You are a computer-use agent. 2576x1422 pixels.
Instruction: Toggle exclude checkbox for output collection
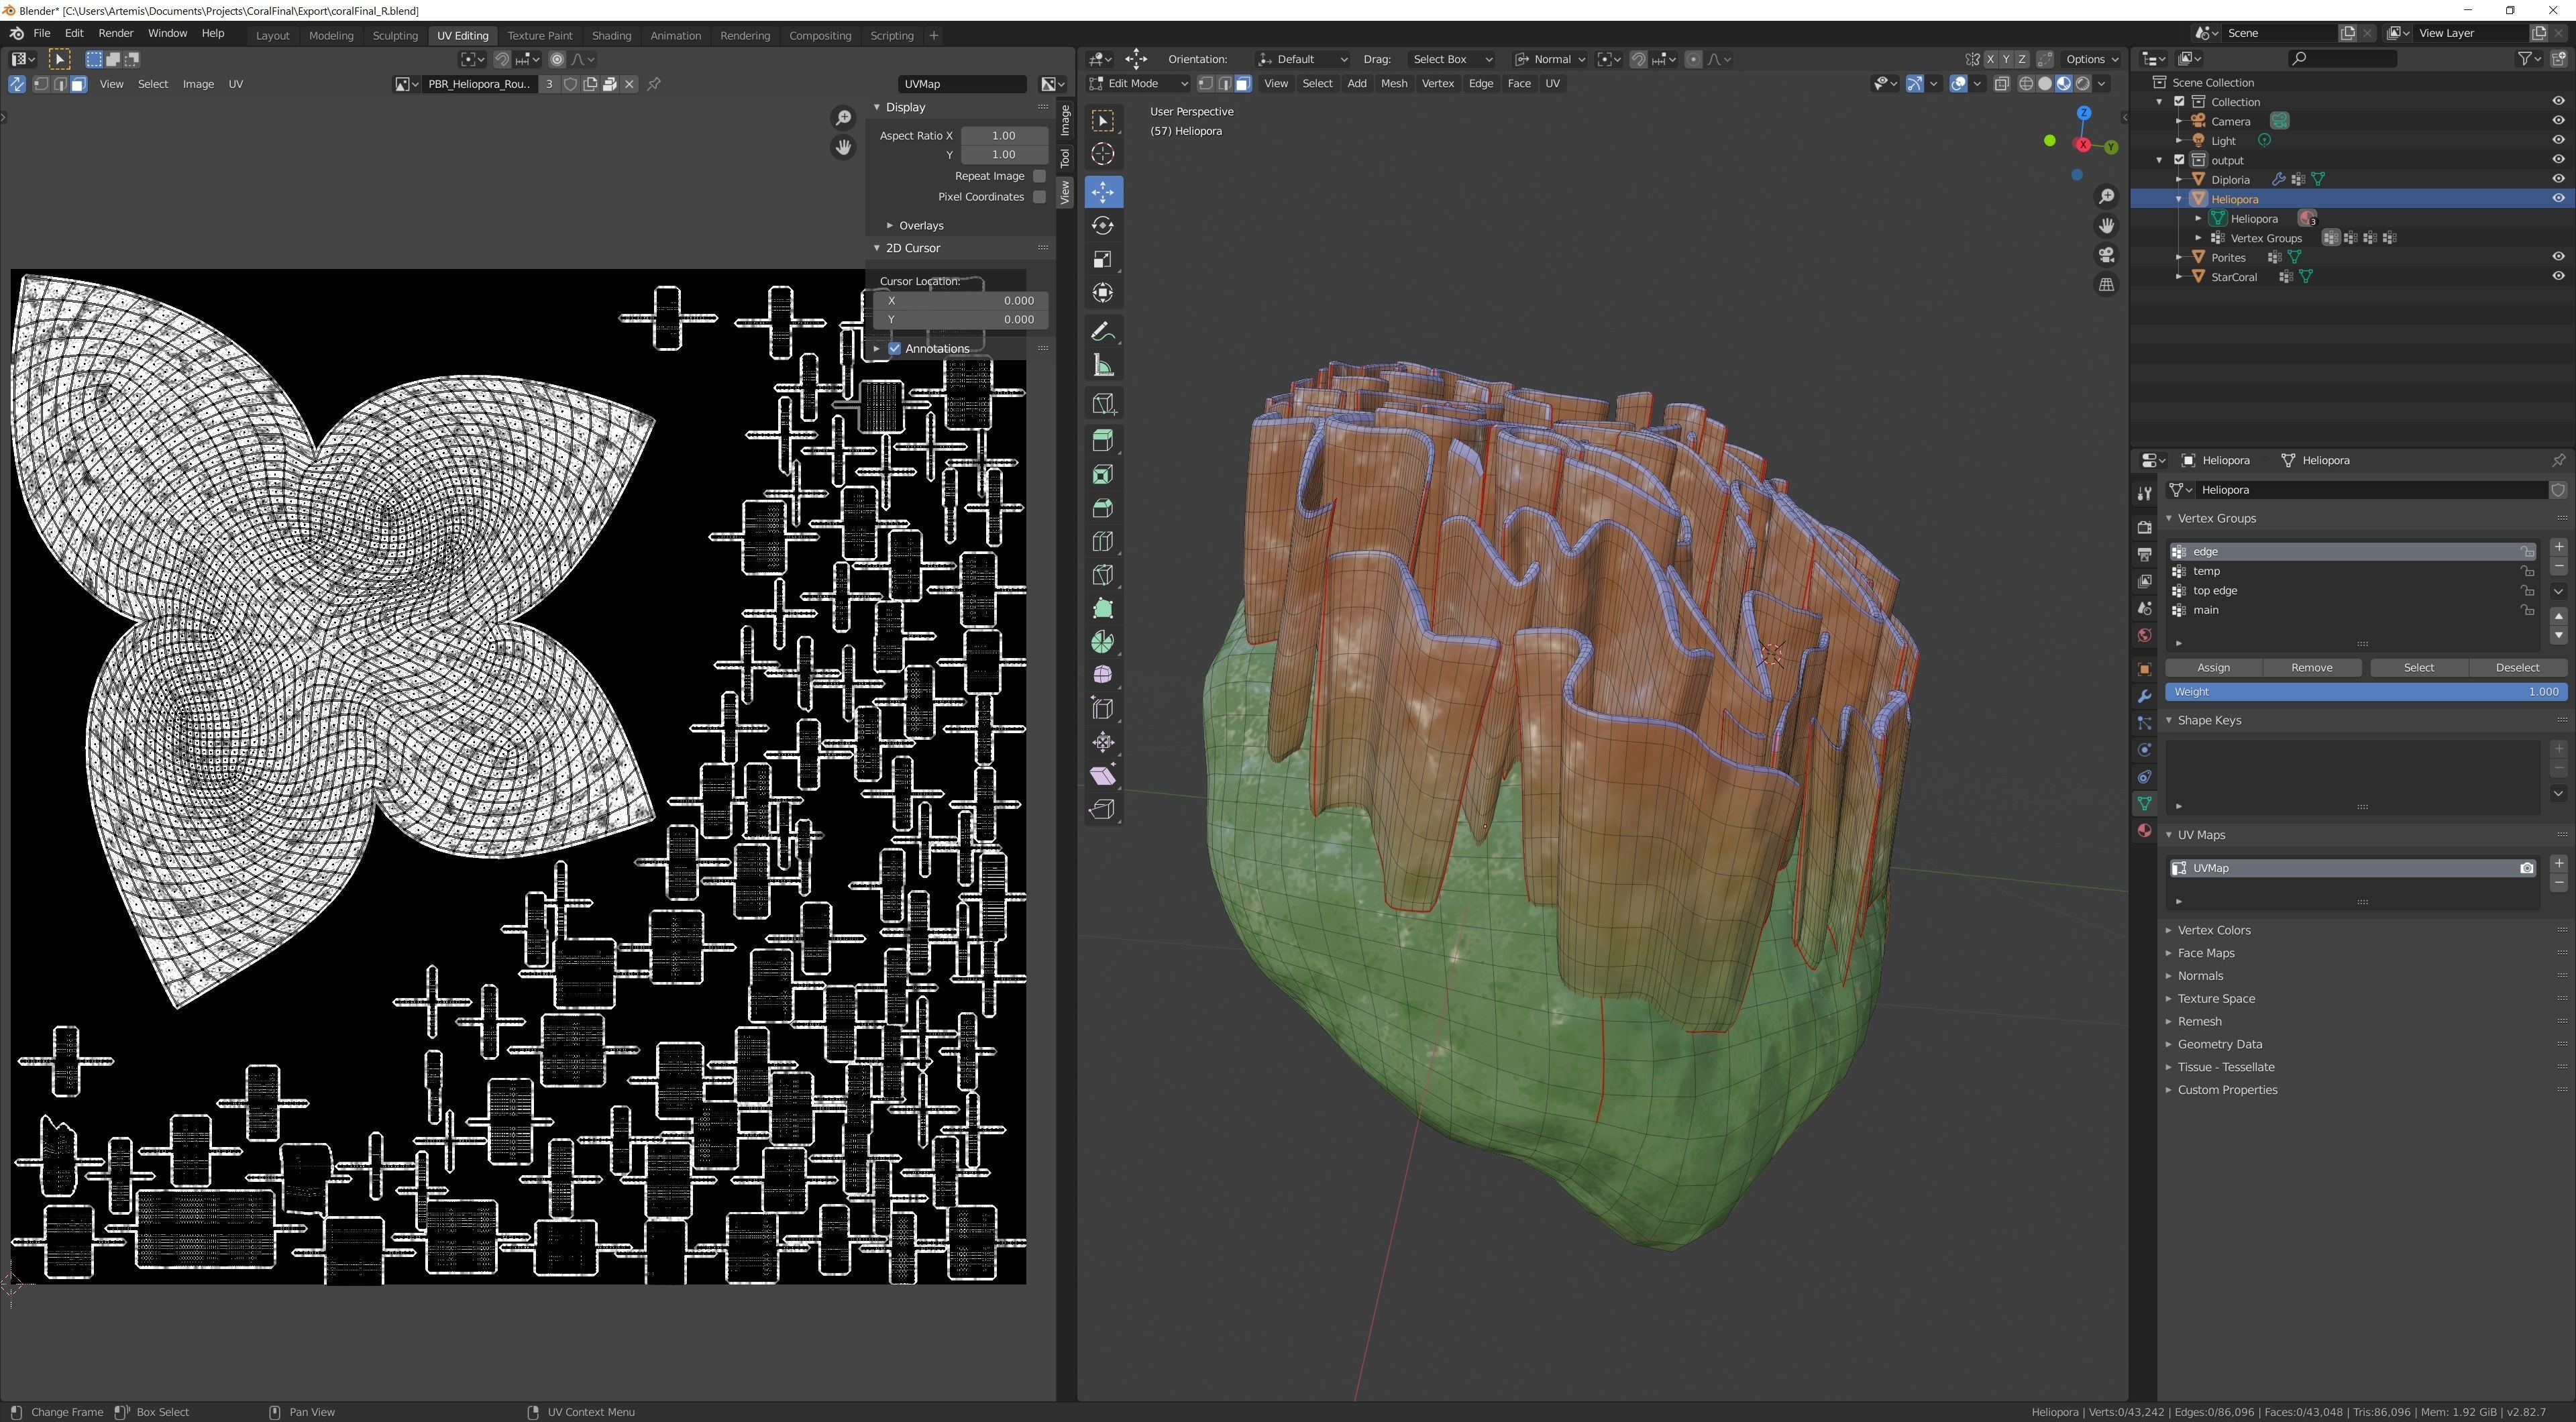[x=2179, y=160]
